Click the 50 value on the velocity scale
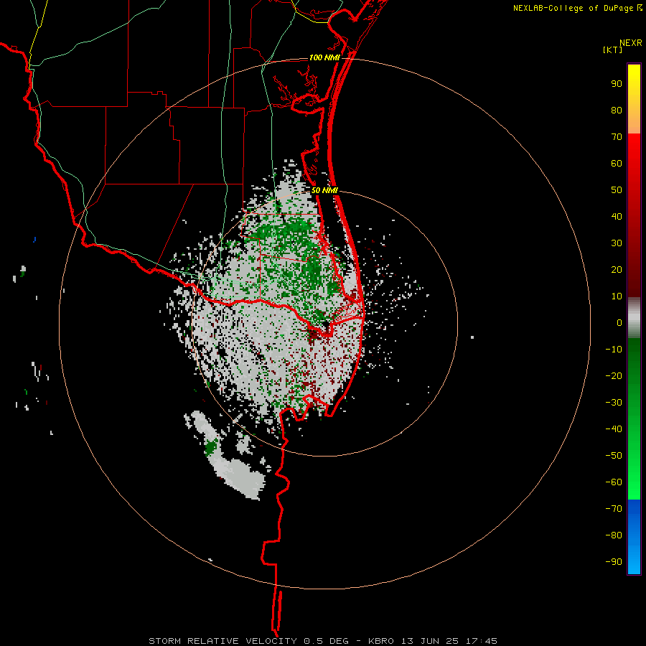646x646 pixels. coord(617,190)
